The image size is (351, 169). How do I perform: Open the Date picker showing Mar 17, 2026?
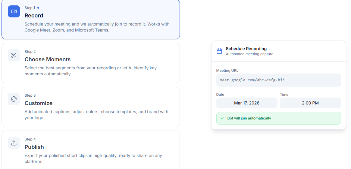(x=247, y=103)
